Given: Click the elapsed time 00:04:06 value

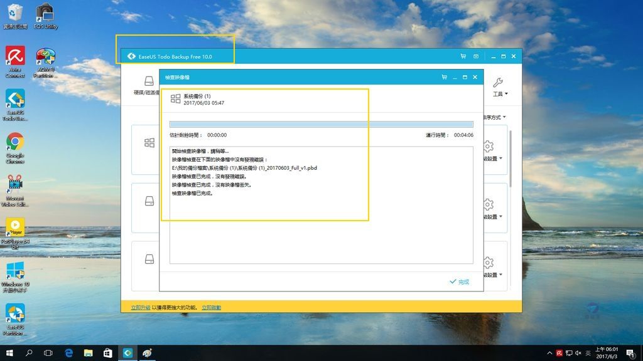Looking at the screenshot, I should pyautogui.click(x=463, y=135).
